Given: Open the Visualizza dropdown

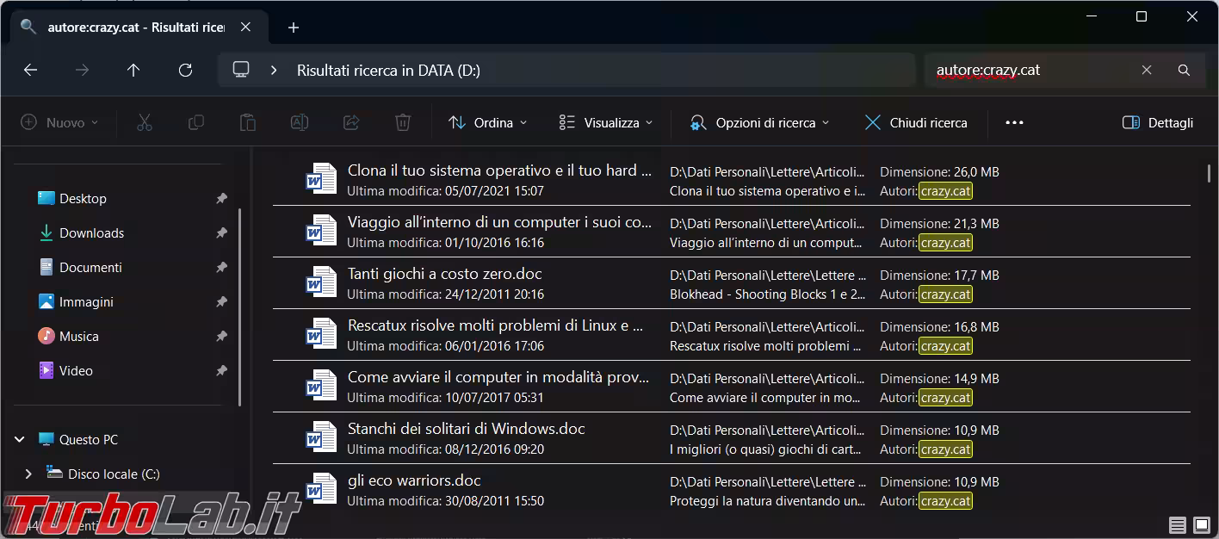Looking at the screenshot, I should pyautogui.click(x=606, y=123).
